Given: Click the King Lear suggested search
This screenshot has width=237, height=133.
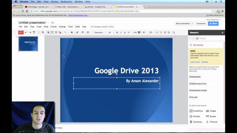Looking at the screenshot, I should pos(193,97).
